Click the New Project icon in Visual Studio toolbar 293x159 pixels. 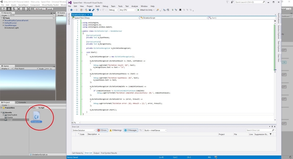[81, 10]
